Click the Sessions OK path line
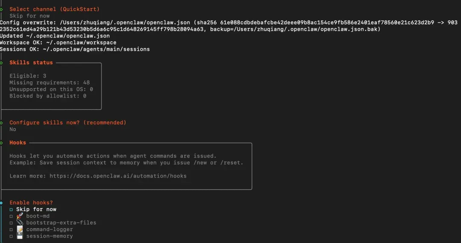The image size is (461, 243). [75, 49]
